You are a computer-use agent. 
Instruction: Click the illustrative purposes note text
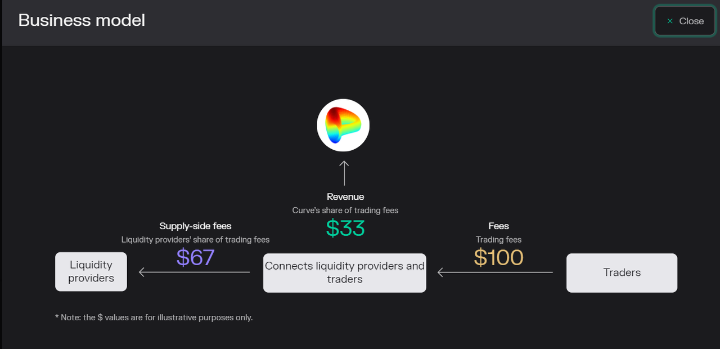(154, 317)
